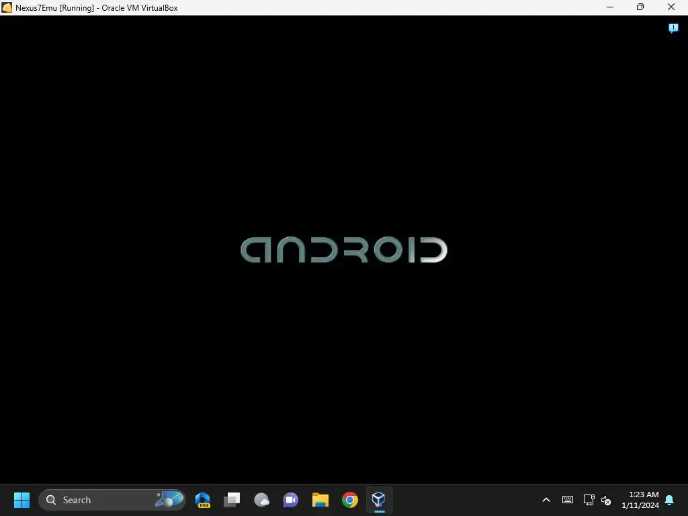Open Task View on the taskbar
688x516 pixels.
pyautogui.click(x=232, y=500)
